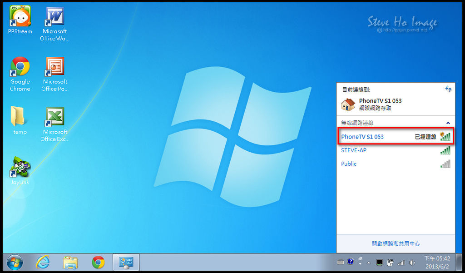465x273 pixels.
Task: Open the PPStream desktop shortcut
Action: [20, 20]
